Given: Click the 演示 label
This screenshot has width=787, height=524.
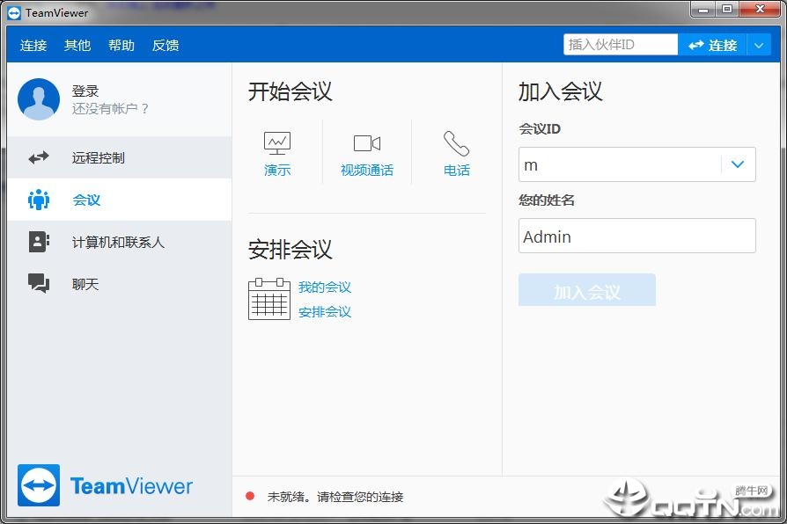Looking at the screenshot, I should pos(277,171).
